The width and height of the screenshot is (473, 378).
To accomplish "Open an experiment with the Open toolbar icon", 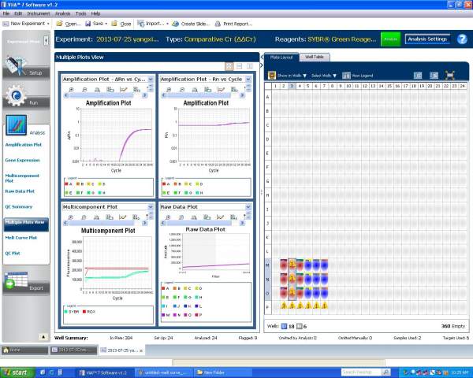I will pyautogui.click(x=69, y=24).
